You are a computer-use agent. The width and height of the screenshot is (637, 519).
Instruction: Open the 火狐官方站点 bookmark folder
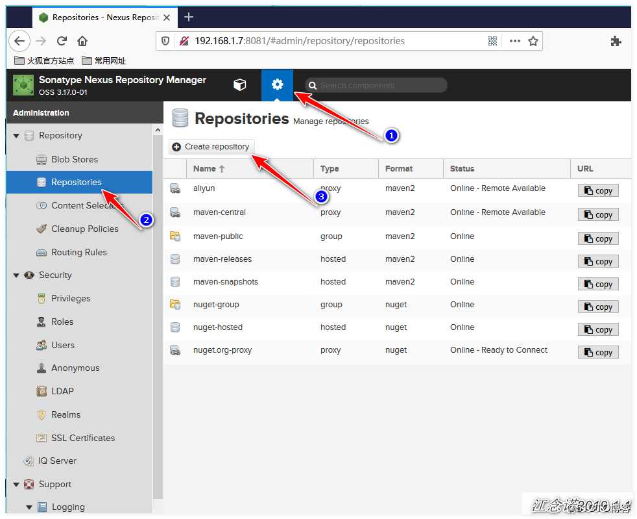point(44,60)
